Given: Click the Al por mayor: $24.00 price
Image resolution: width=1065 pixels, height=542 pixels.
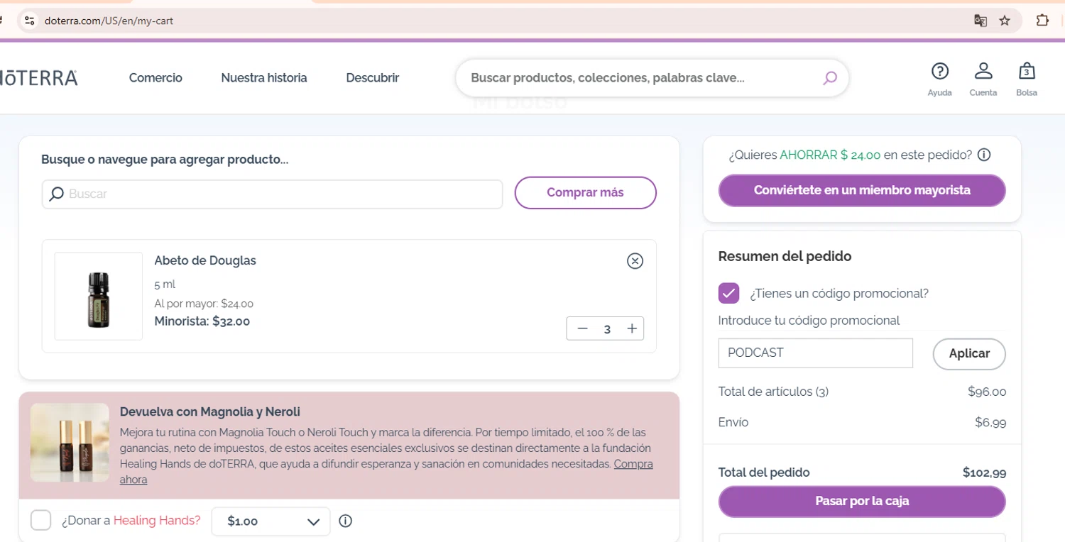Looking at the screenshot, I should (204, 304).
